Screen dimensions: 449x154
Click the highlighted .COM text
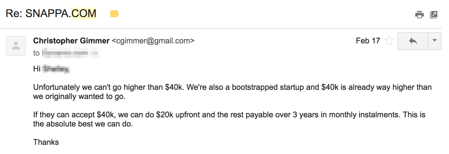pyautogui.click(x=83, y=13)
